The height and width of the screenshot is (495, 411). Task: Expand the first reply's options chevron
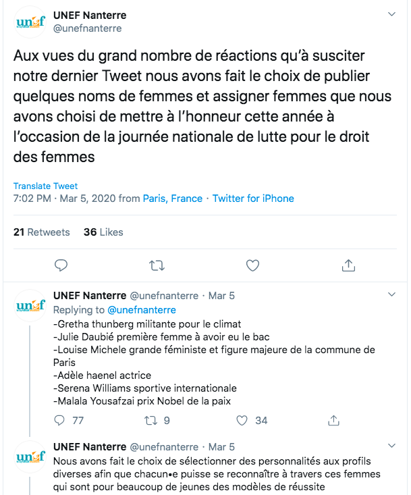pyautogui.click(x=391, y=295)
